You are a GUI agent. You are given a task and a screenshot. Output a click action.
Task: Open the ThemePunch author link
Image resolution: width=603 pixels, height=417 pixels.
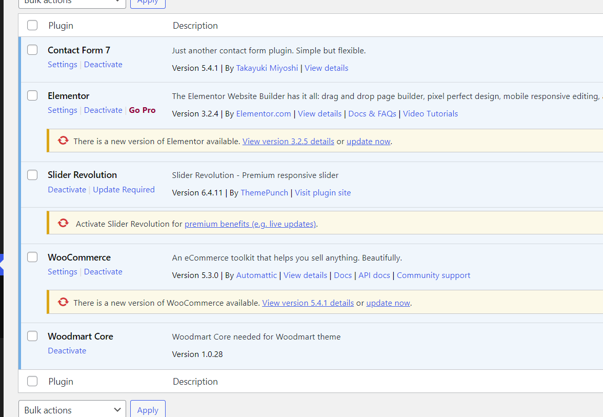click(x=264, y=193)
